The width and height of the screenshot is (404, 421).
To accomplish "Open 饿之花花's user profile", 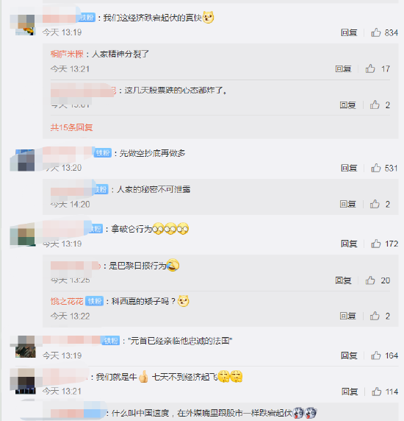I will (x=67, y=301).
